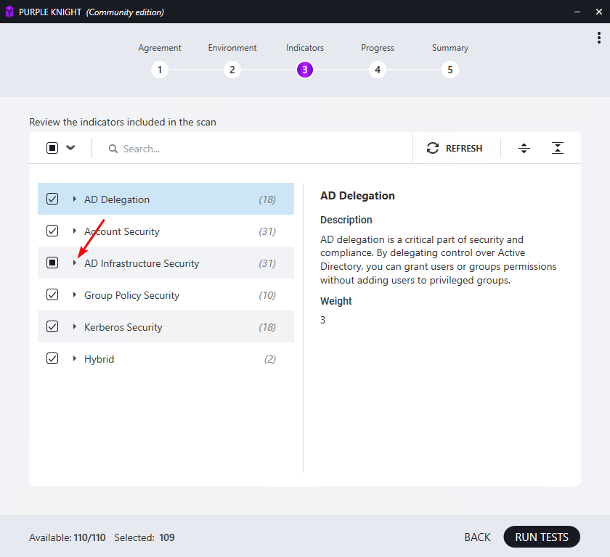Go to step 2 Environment
The image size is (610, 557).
(x=232, y=70)
